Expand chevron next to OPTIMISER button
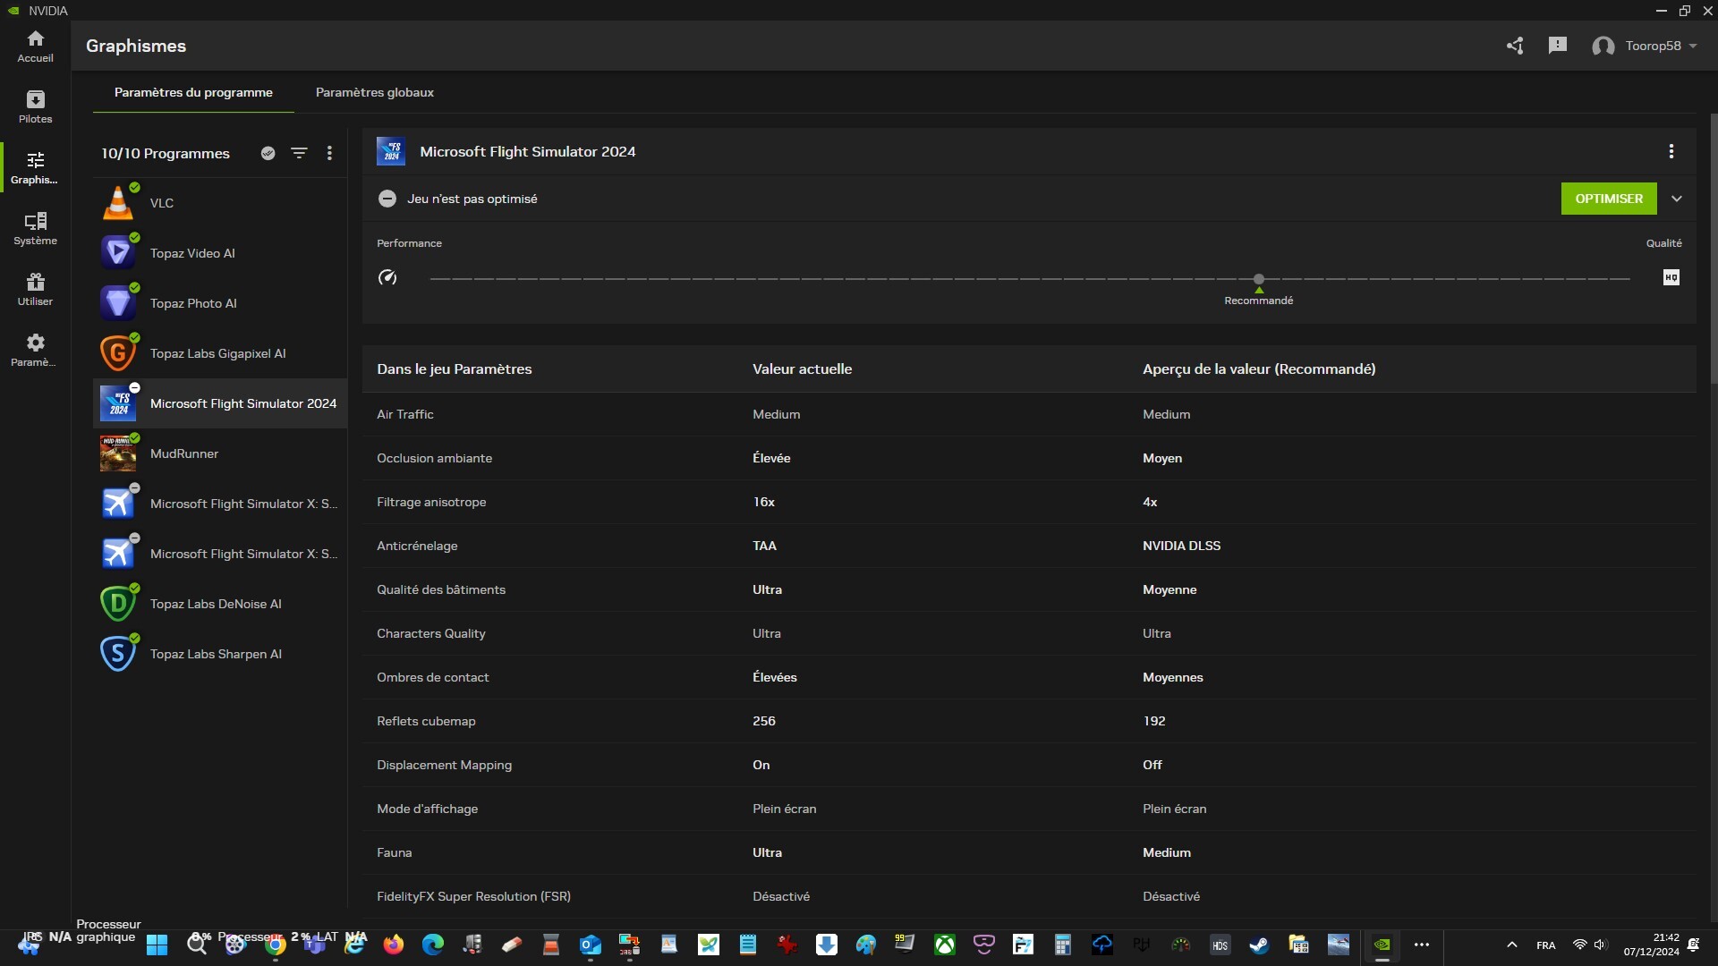 pos(1677,199)
